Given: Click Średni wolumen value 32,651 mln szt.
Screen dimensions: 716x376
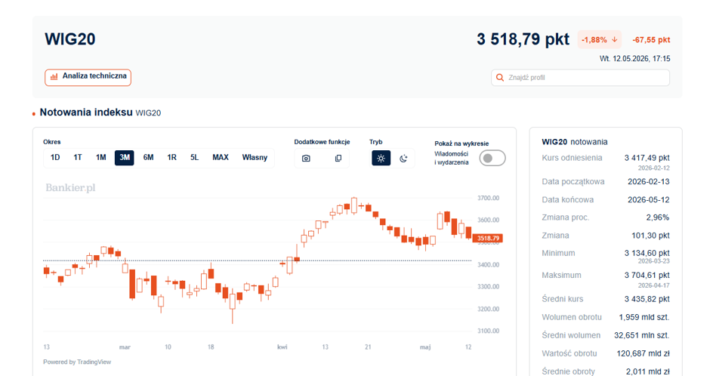Looking at the screenshot, I should [x=641, y=335].
